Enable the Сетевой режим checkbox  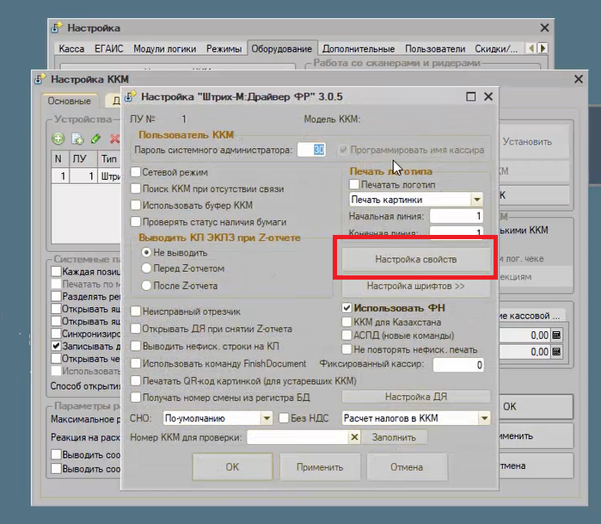[x=136, y=172]
